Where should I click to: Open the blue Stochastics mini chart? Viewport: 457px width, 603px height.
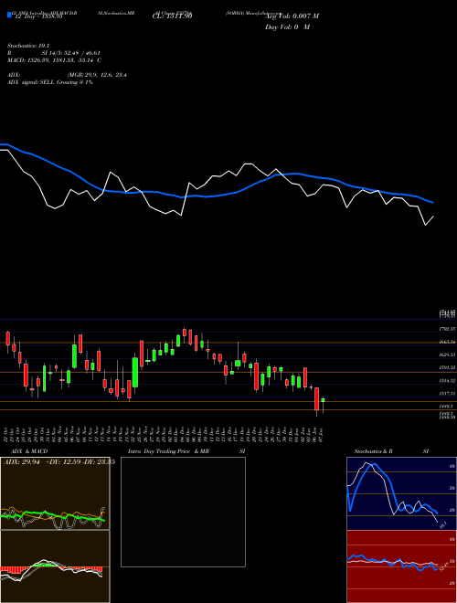pyautogui.click(x=401, y=493)
